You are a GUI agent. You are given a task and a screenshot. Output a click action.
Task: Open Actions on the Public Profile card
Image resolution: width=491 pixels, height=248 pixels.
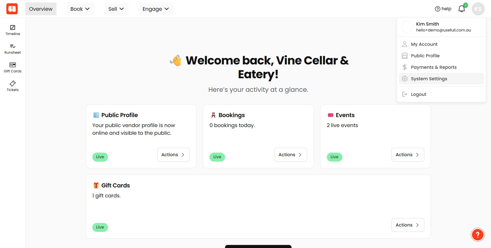[173, 155]
